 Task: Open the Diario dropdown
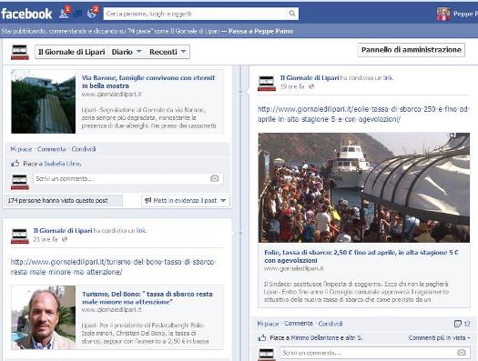click(127, 52)
